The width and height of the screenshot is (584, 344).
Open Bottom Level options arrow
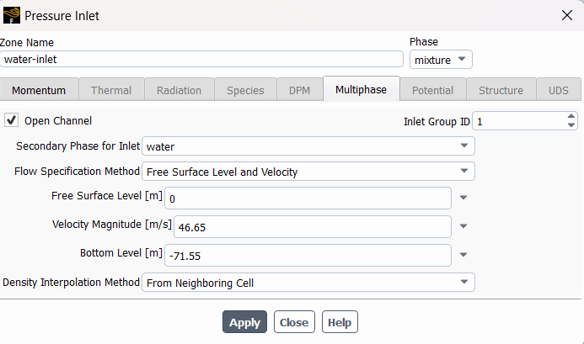[463, 254]
